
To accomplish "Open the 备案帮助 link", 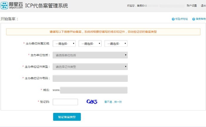I will point(201,19).
